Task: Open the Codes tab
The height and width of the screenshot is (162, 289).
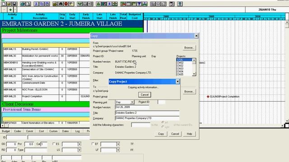Action: [18, 131]
